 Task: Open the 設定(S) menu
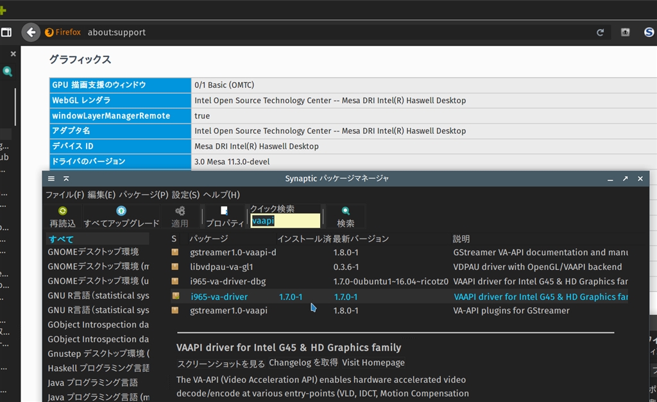[186, 195]
